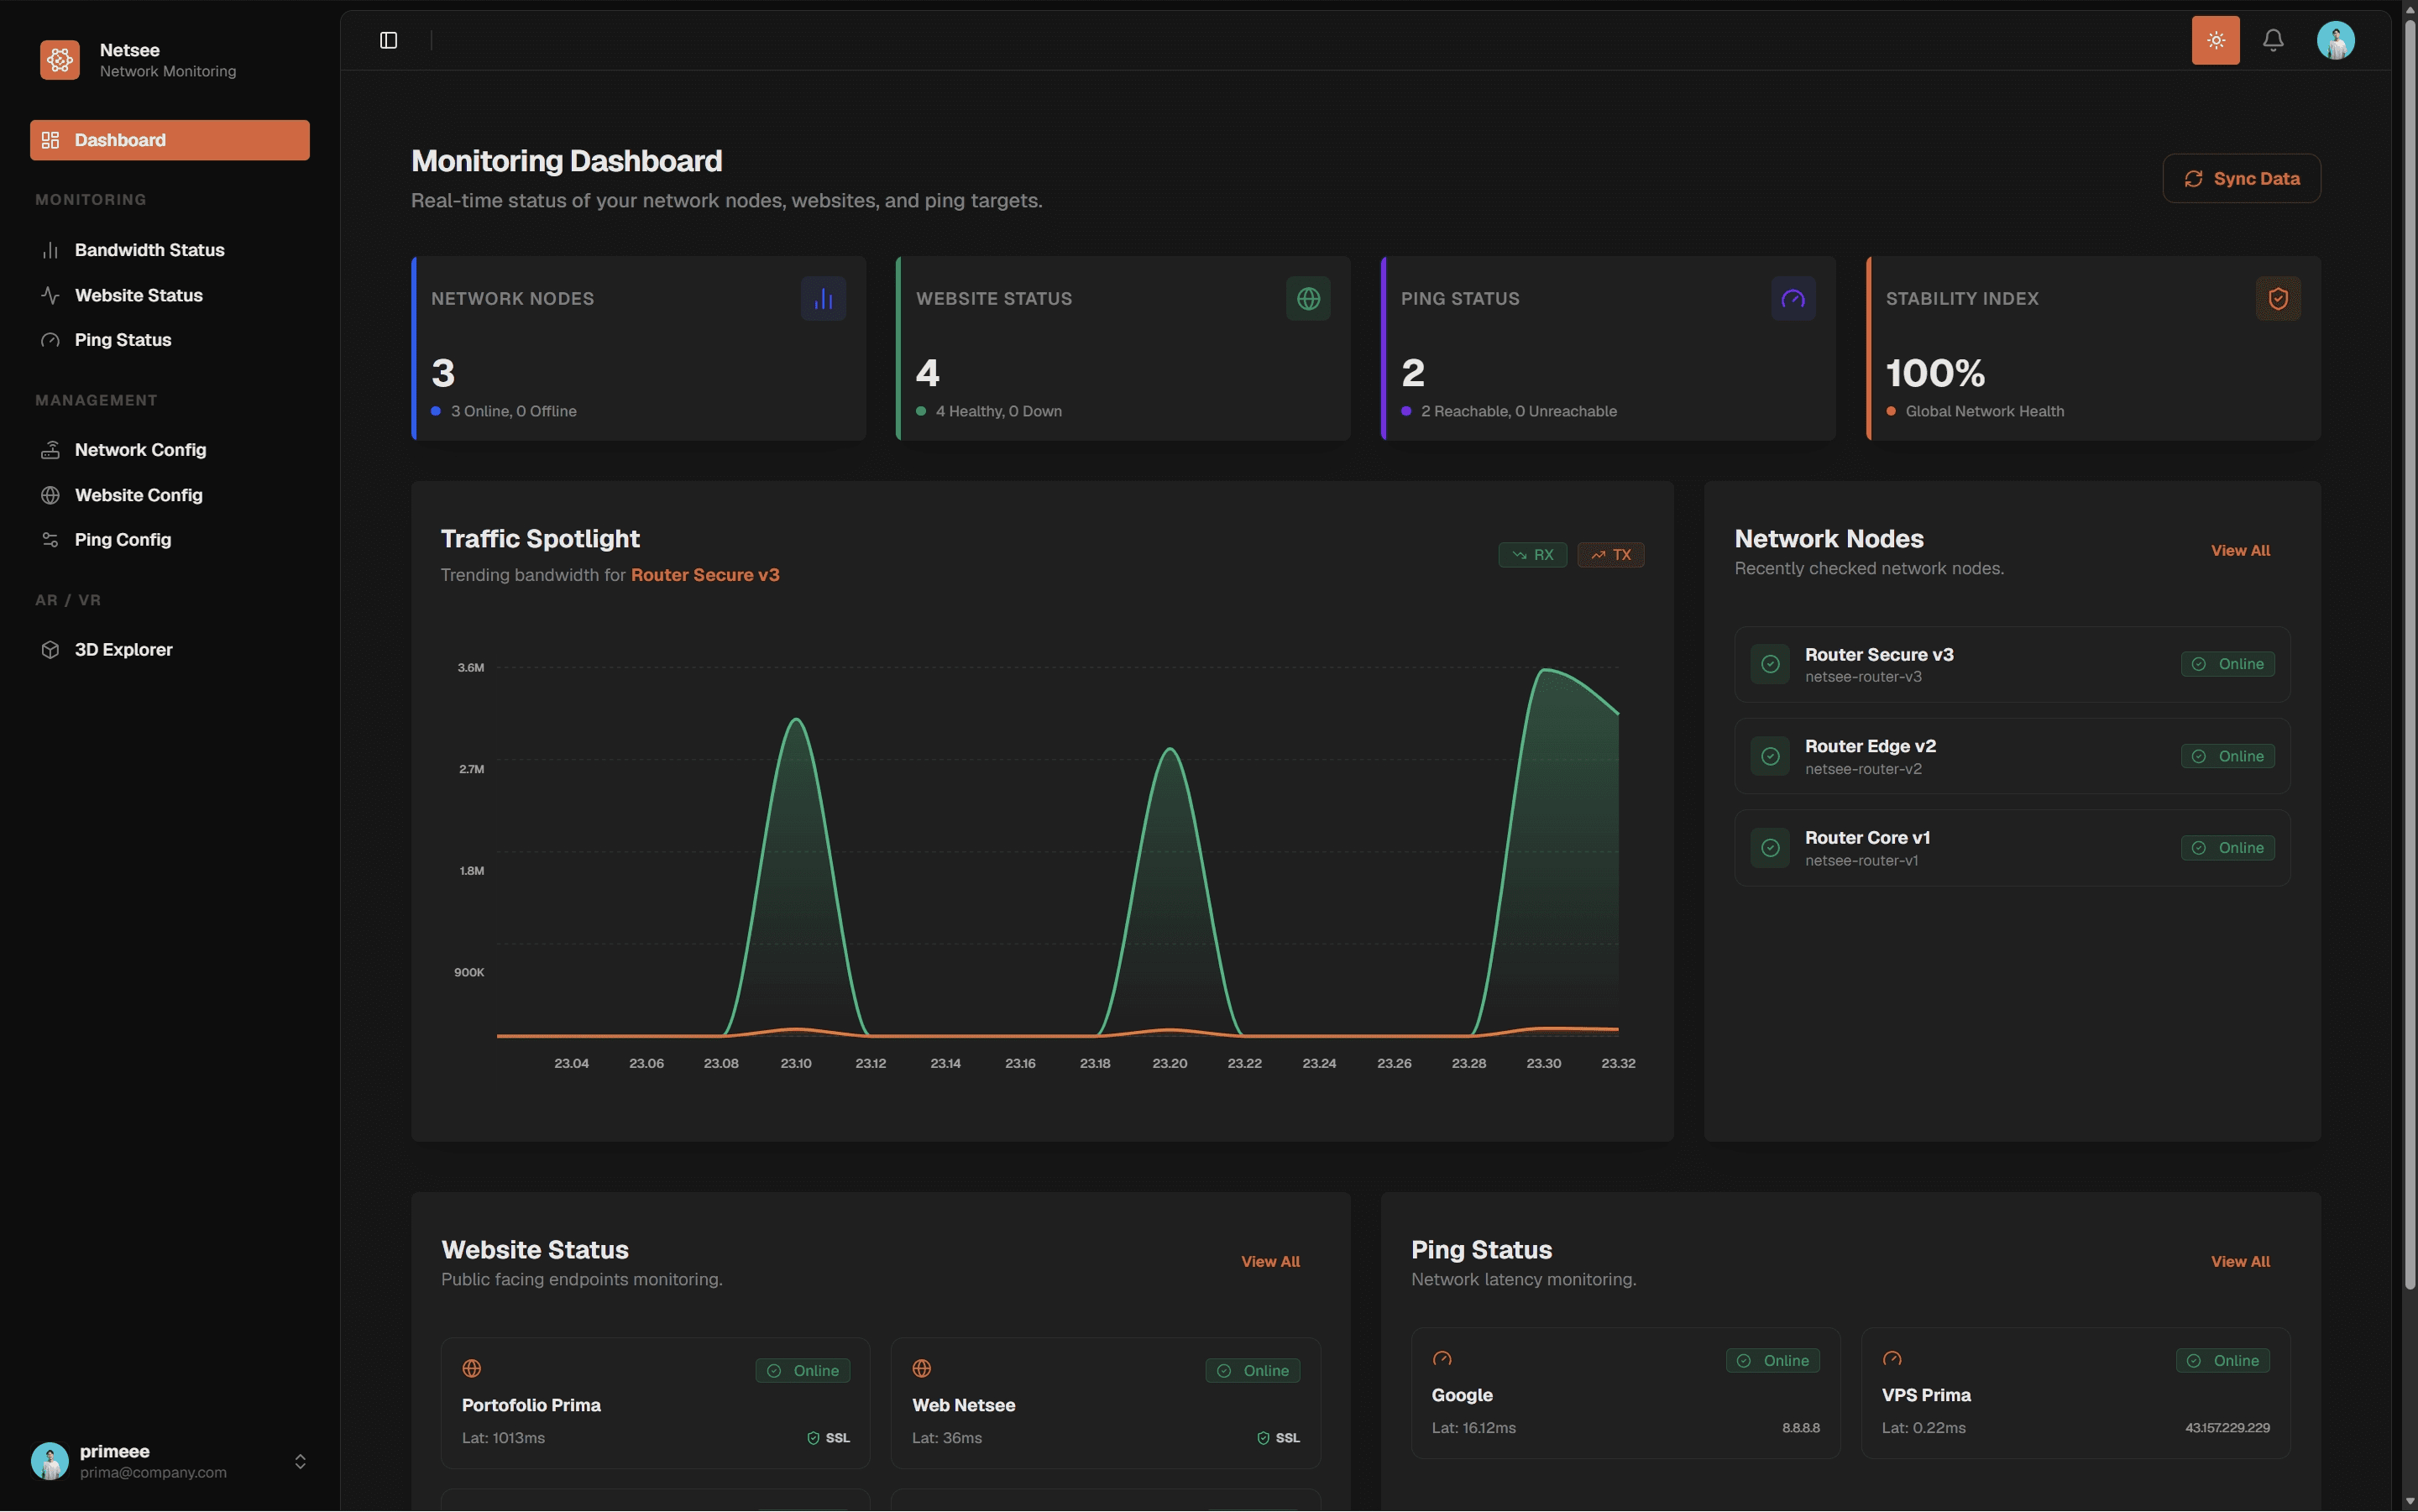Open the profile avatar in top bar
Viewport: 2418px width, 1512px height.
(x=2335, y=40)
